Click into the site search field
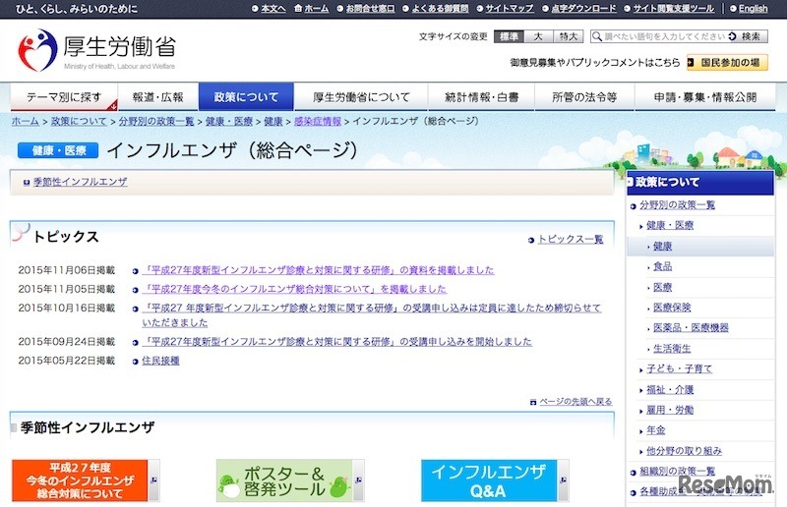 (662, 37)
